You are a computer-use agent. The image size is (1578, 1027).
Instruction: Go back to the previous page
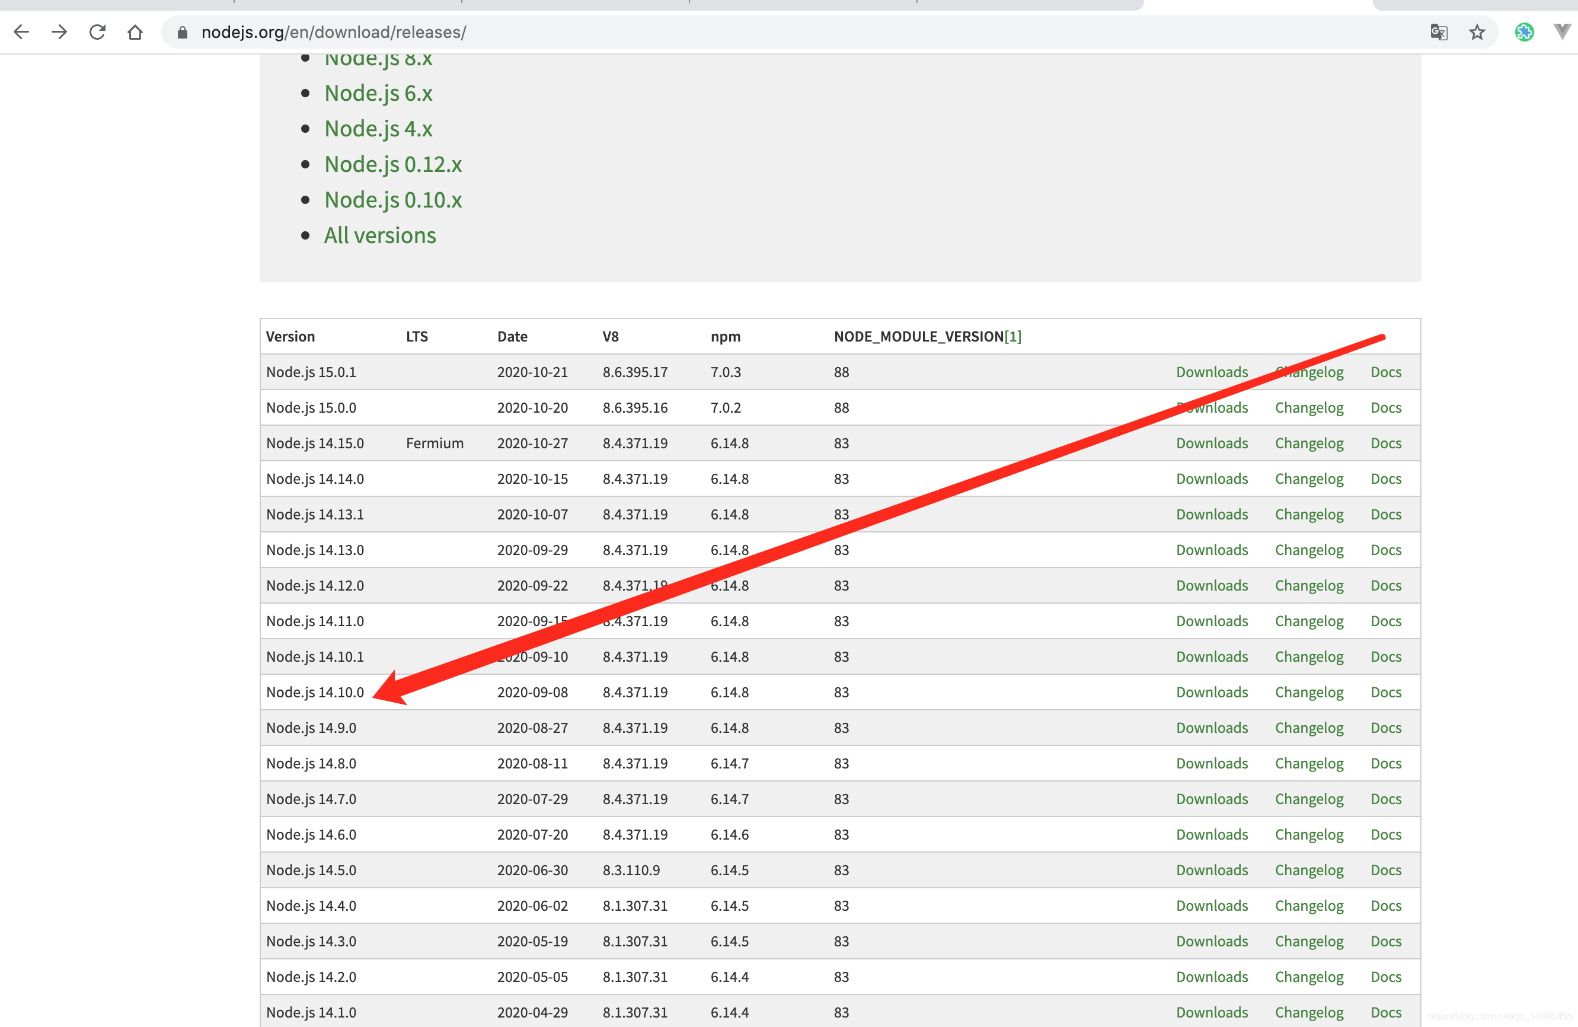click(21, 32)
